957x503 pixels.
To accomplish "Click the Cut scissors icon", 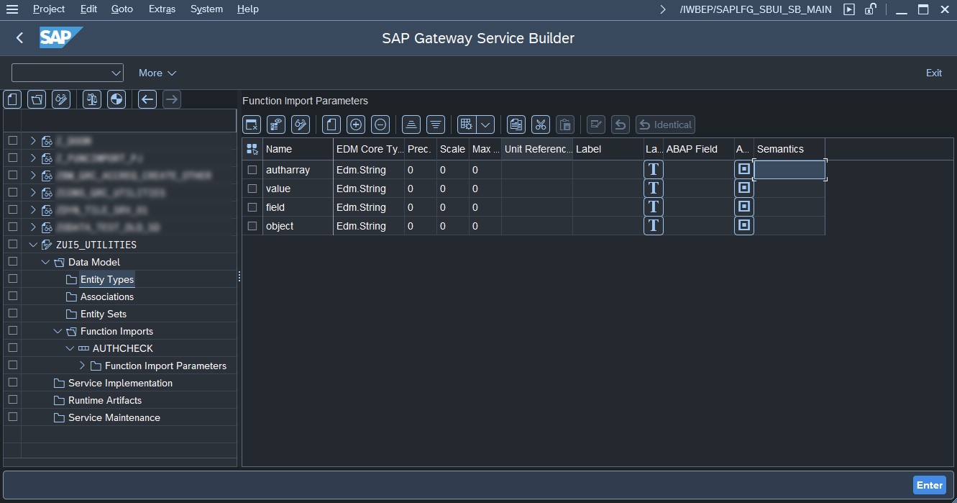I will pyautogui.click(x=541, y=124).
